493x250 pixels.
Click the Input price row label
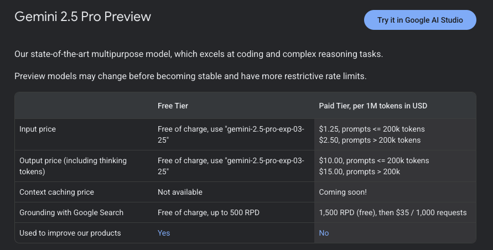[x=38, y=129]
